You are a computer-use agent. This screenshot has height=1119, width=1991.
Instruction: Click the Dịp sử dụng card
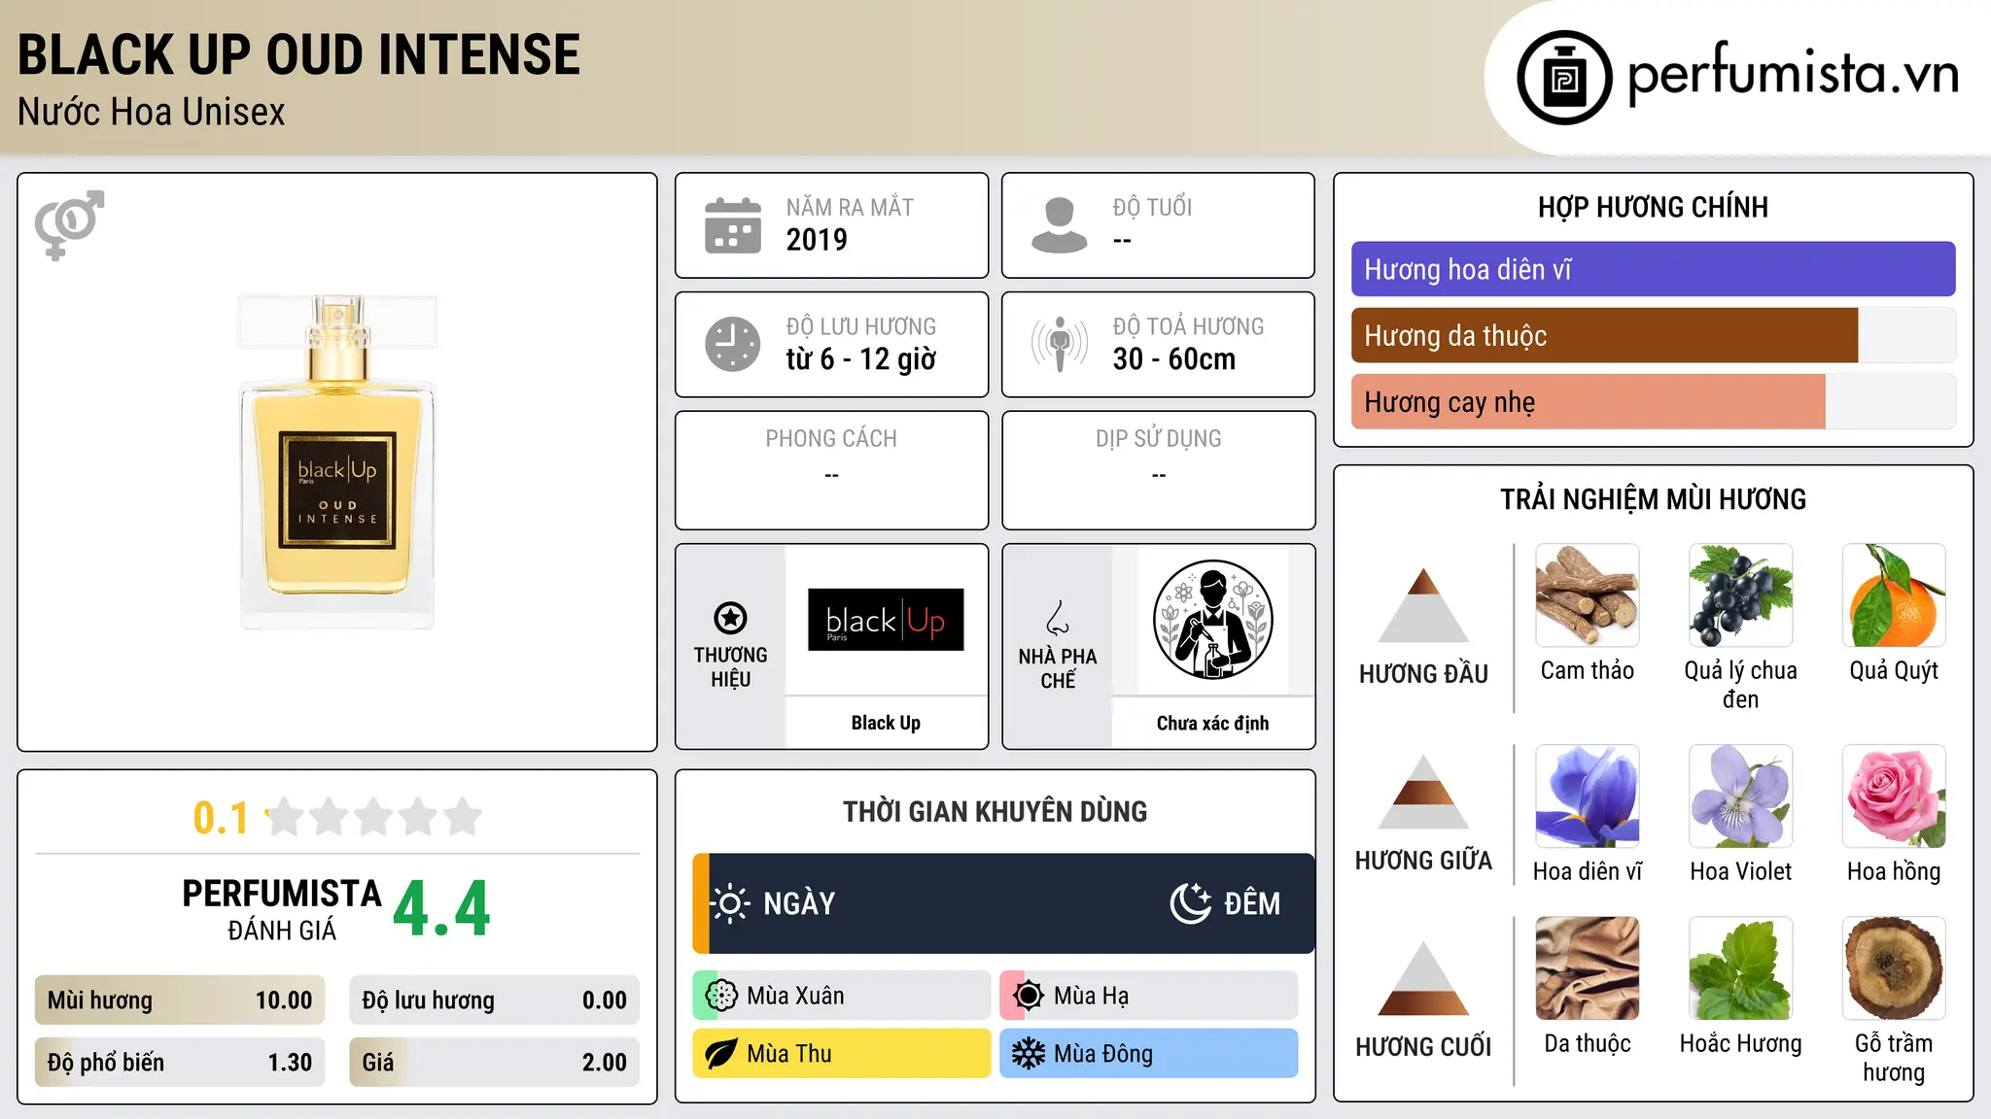pos(1158,470)
